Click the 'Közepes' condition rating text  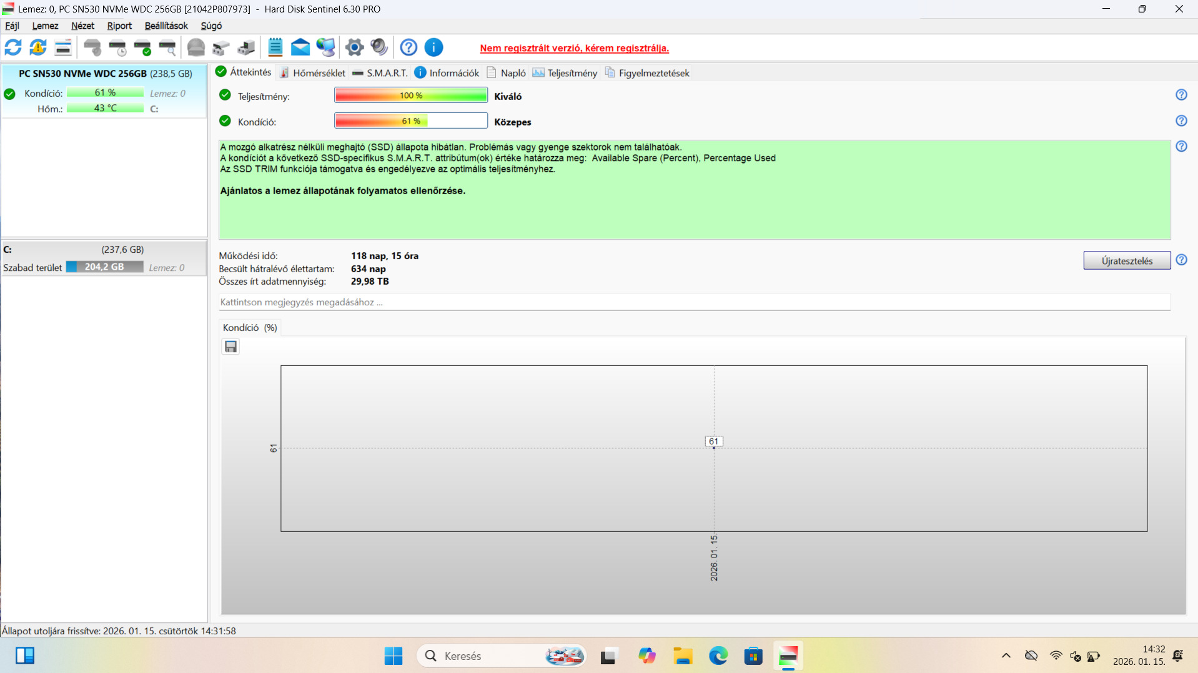pyautogui.click(x=513, y=122)
